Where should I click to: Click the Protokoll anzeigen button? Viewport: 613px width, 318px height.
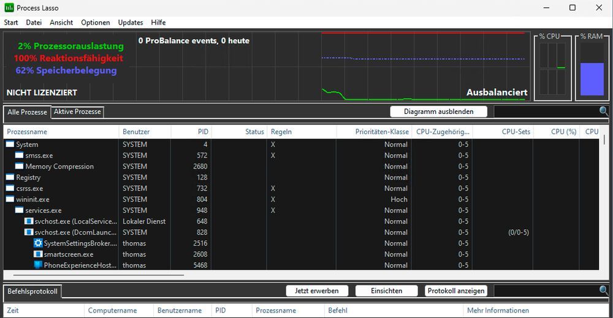(x=456, y=290)
